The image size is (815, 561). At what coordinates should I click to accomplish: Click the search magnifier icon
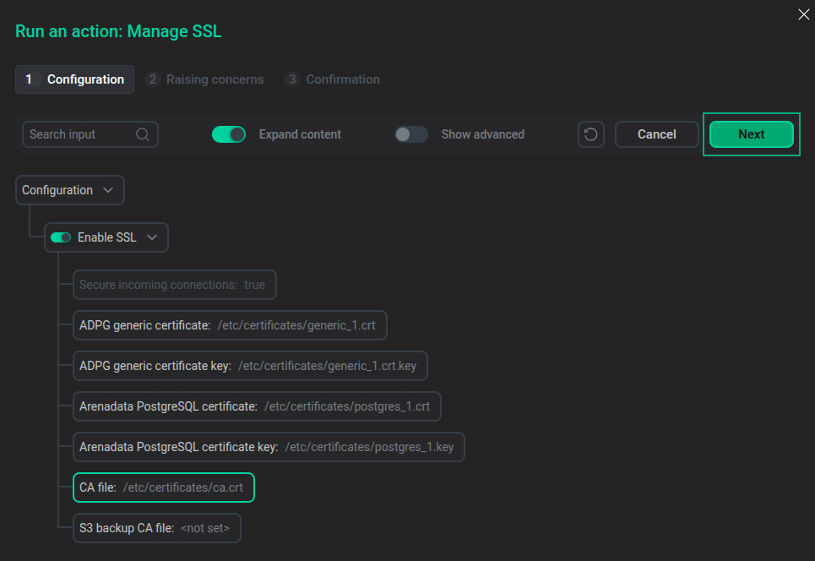[143, 134]
